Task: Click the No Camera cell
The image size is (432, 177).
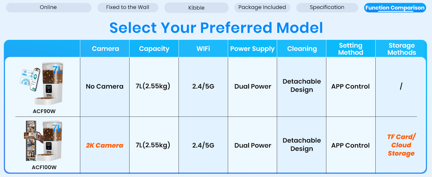Action: [x=105, y=86]
